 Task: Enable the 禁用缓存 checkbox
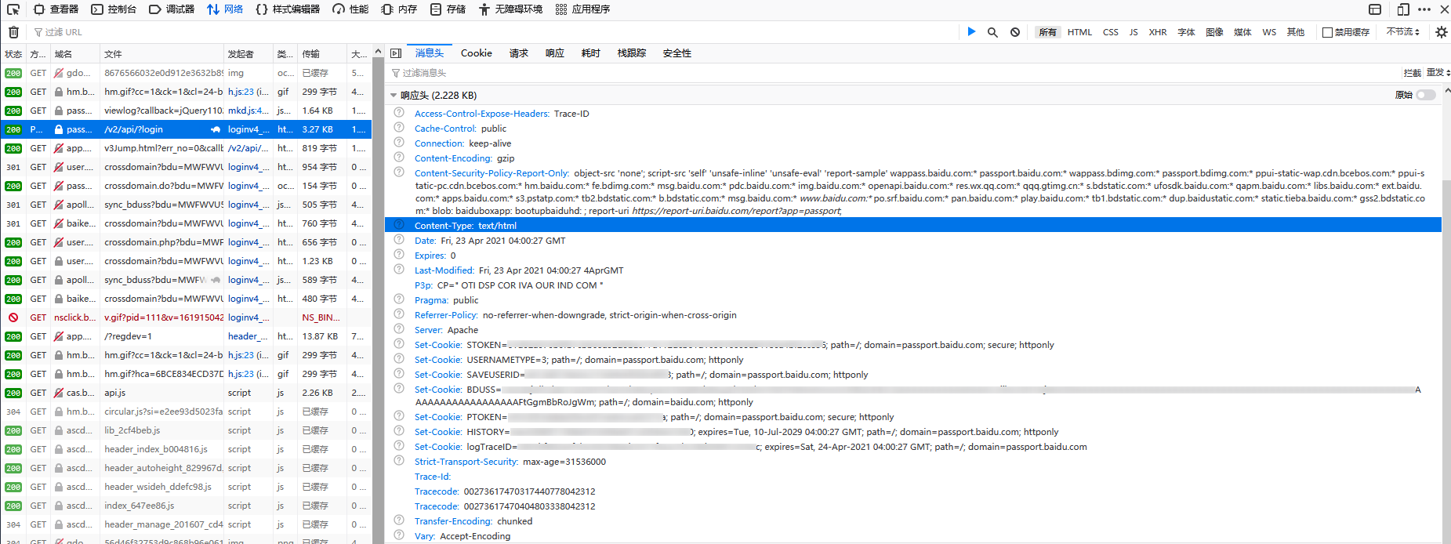(x=1327, y=32)
